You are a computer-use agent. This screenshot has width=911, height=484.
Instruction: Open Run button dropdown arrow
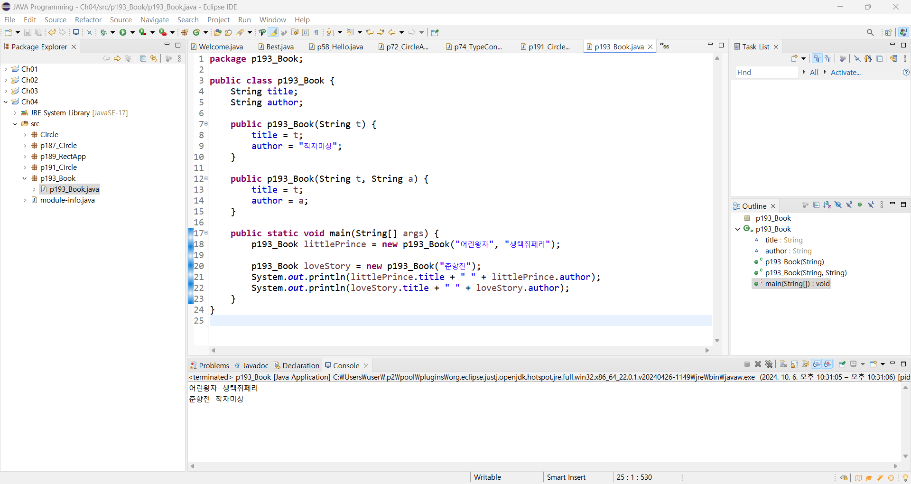[132, 32]
